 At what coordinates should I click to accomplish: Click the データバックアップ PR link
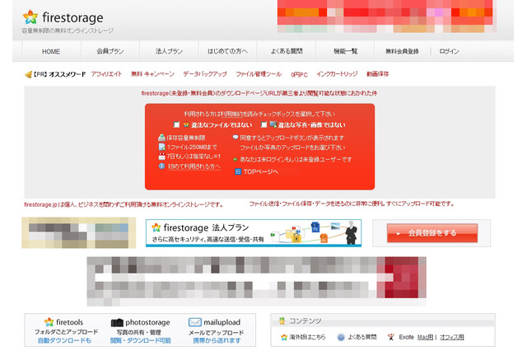pos(205,74)
